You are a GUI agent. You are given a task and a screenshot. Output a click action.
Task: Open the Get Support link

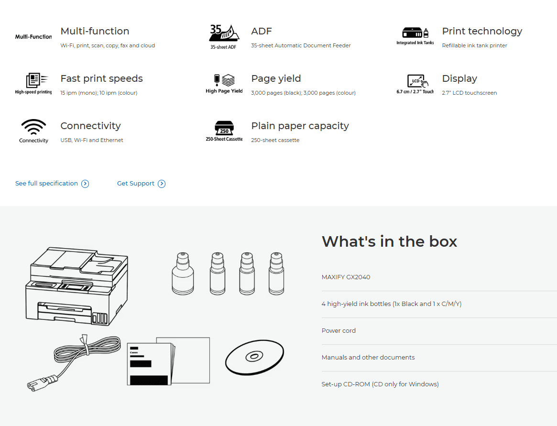pos(136,184)
